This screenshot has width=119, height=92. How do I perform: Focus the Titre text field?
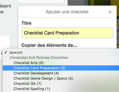click(x=67, y=33)
